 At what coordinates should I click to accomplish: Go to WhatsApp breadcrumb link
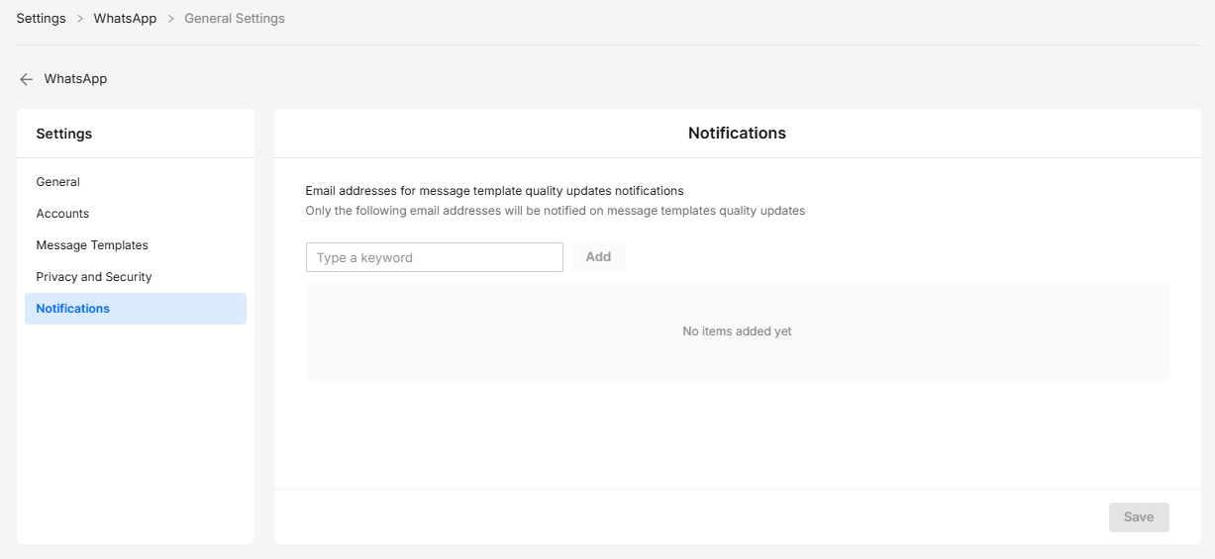[x=125, y=18]
